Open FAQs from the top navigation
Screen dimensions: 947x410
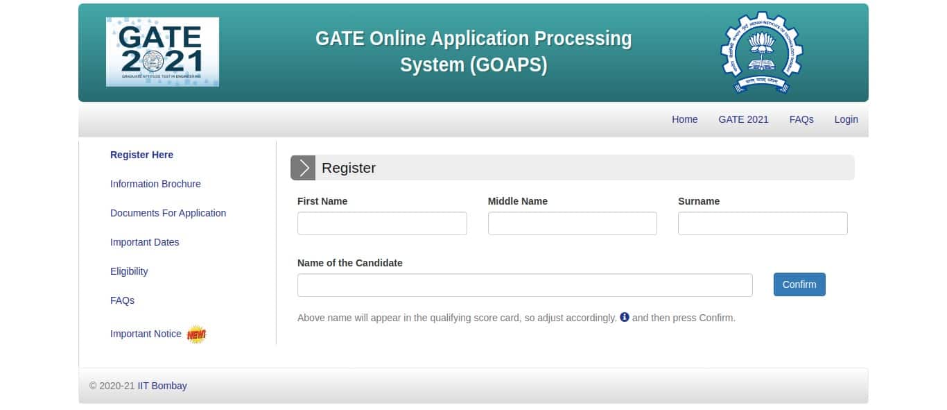801,119
